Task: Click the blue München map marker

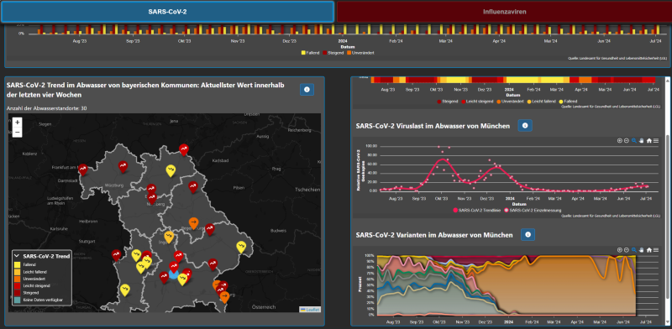Action: pyautogui.click(x=173, y=274)
